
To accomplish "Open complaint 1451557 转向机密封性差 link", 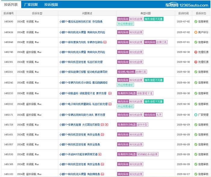I will [80, 144].
